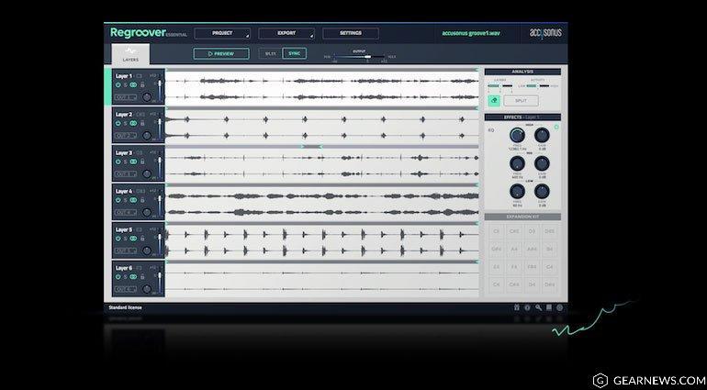The image size is (707, 390).
Task: Click the Output level slider
Action: pyautogui.click(x=359, y=57)
